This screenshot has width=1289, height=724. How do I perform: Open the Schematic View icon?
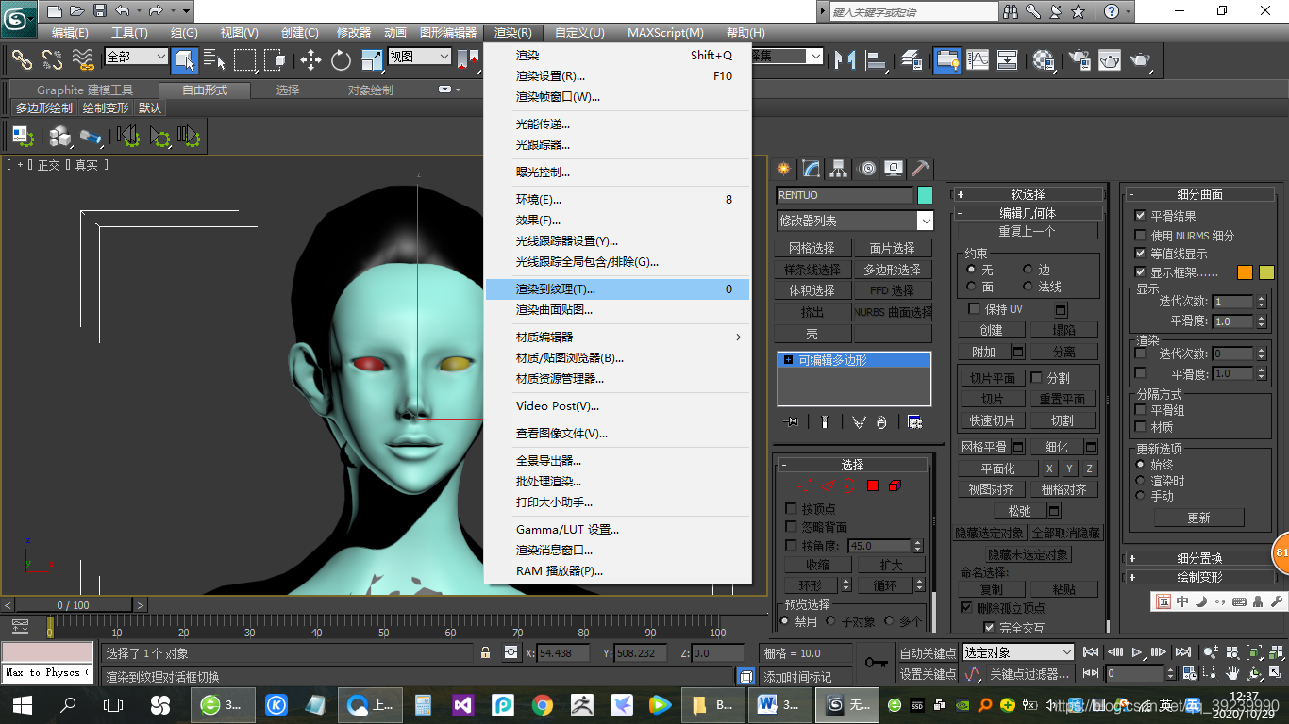(1008, 60)
